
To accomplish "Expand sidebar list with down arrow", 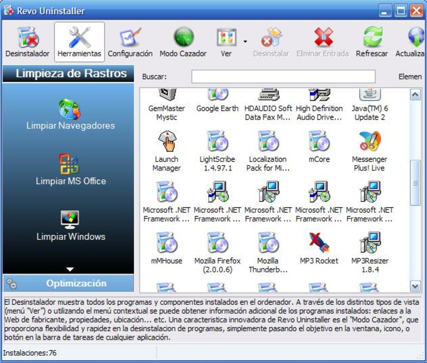I will (x=70, y=269).
